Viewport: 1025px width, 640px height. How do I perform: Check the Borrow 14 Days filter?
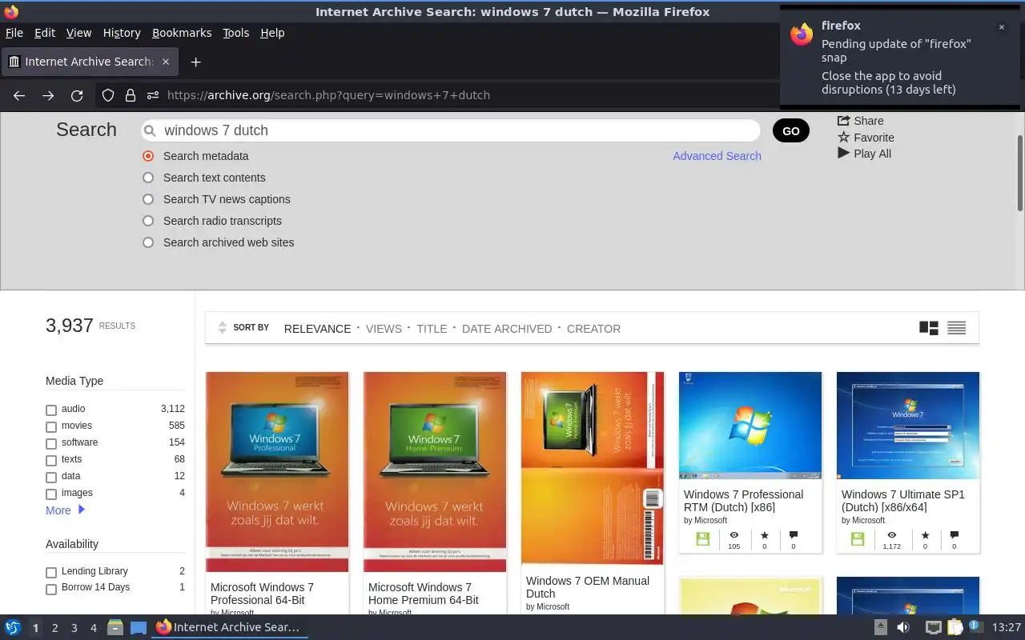point(51,589)
